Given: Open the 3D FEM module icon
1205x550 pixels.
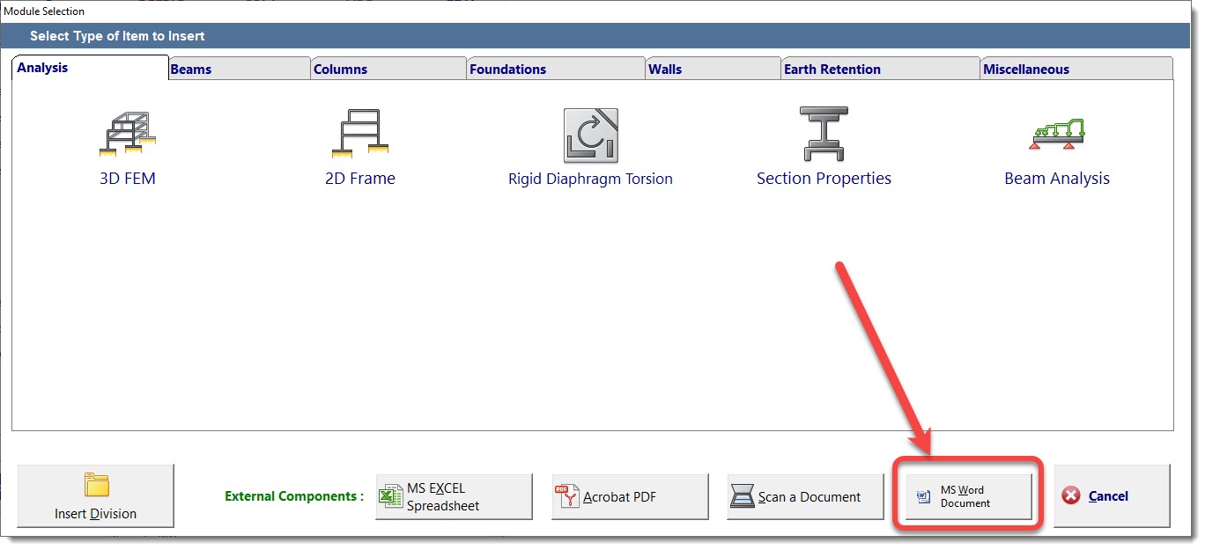Looking at the screenshot, I should point(128,135).
